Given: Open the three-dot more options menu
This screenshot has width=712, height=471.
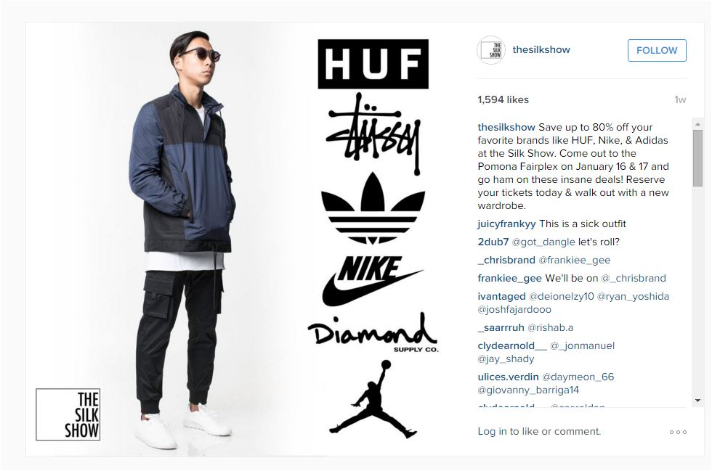Looking at the screenshot, I should click(678, 432).
